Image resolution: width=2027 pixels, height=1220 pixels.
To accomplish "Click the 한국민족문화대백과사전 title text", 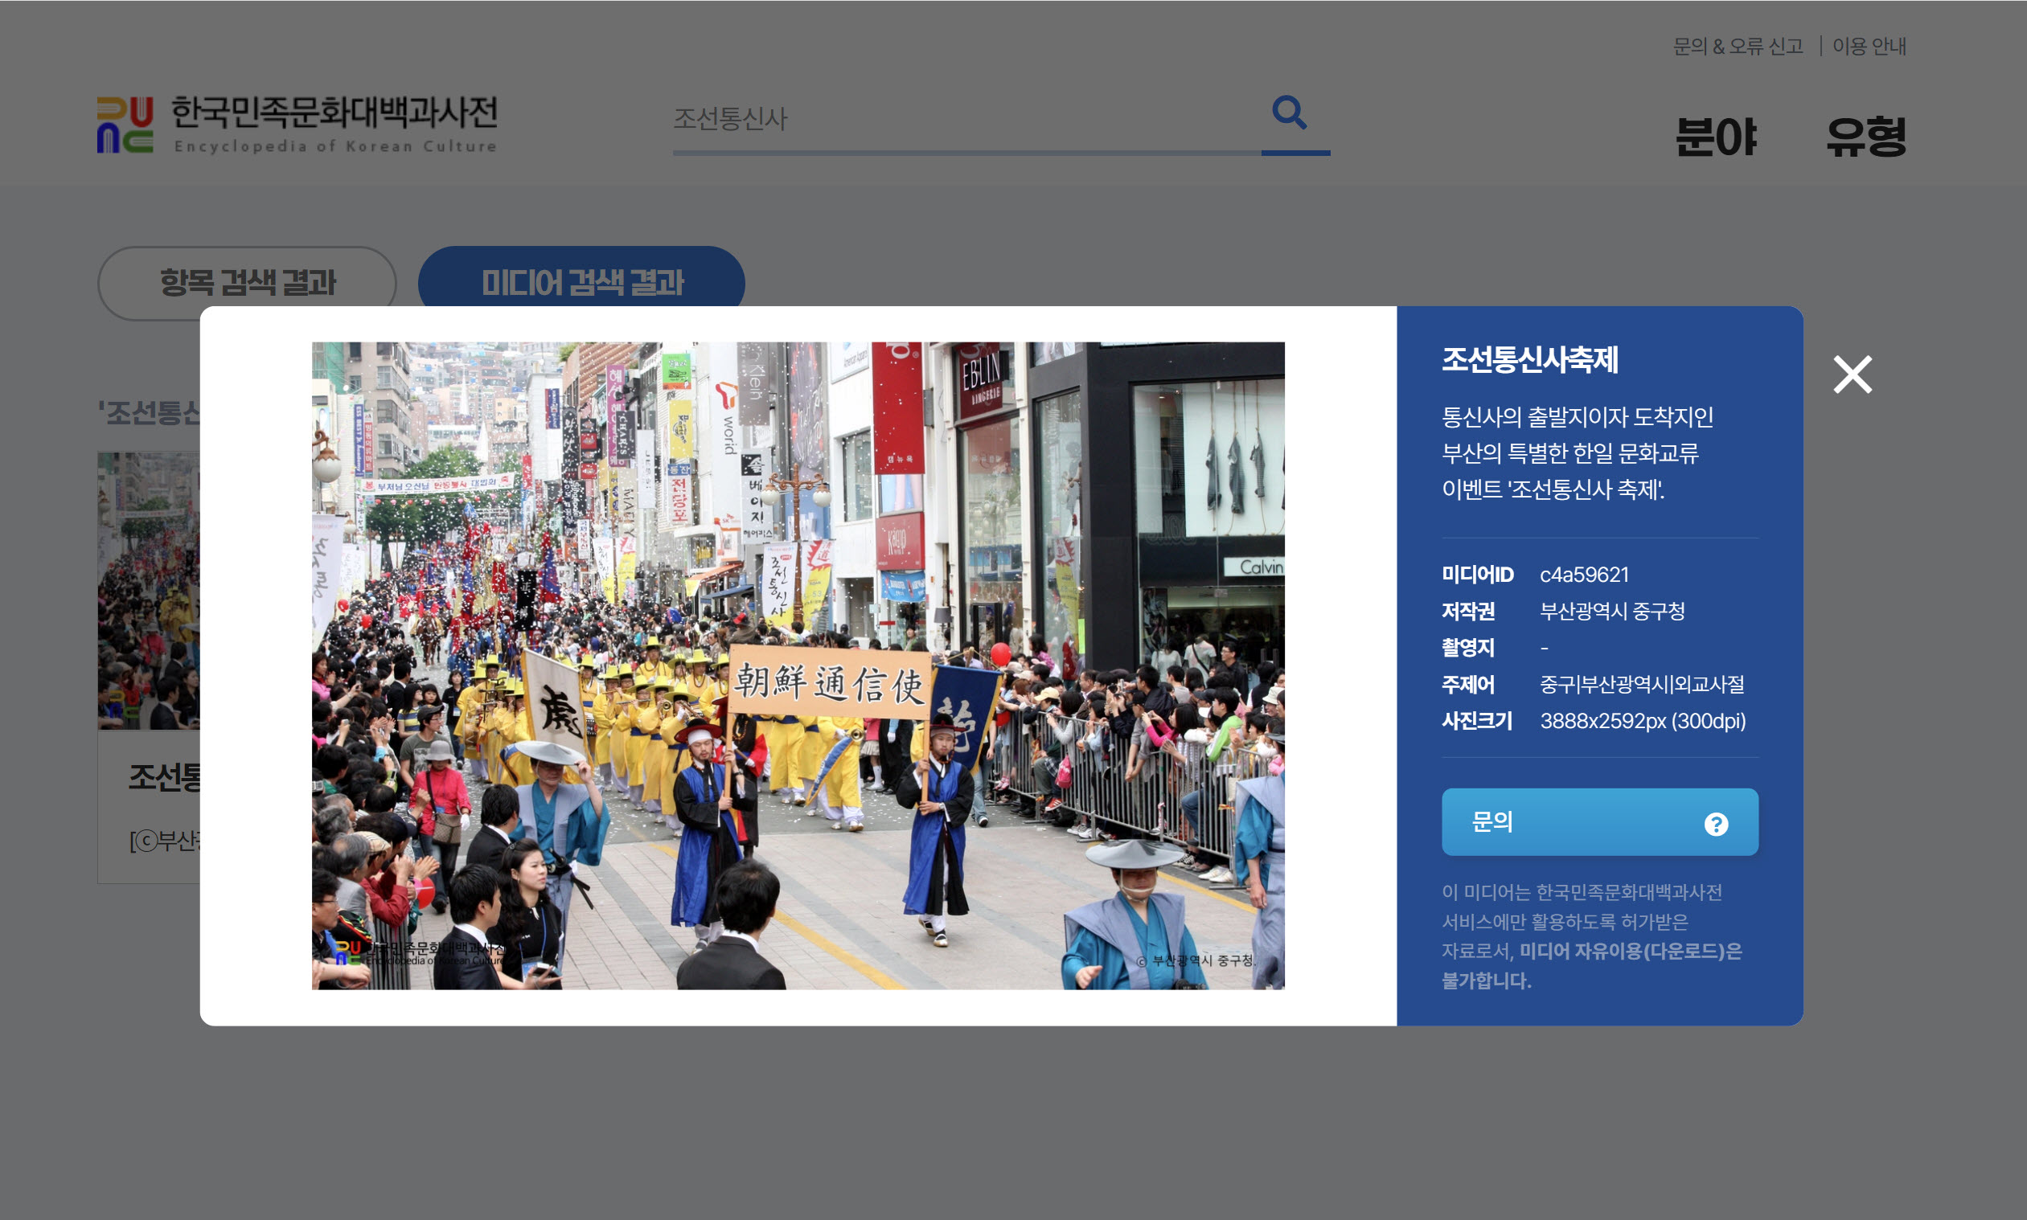I will (x=334, y=113).
